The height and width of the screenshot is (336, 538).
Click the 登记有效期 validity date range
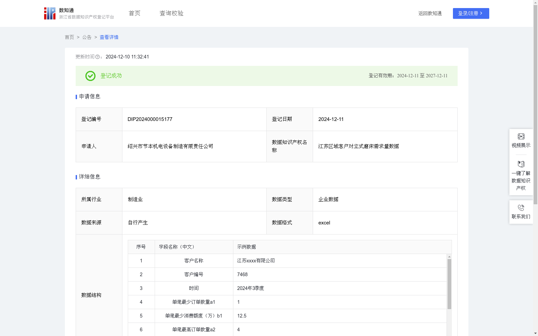[422, 76]
